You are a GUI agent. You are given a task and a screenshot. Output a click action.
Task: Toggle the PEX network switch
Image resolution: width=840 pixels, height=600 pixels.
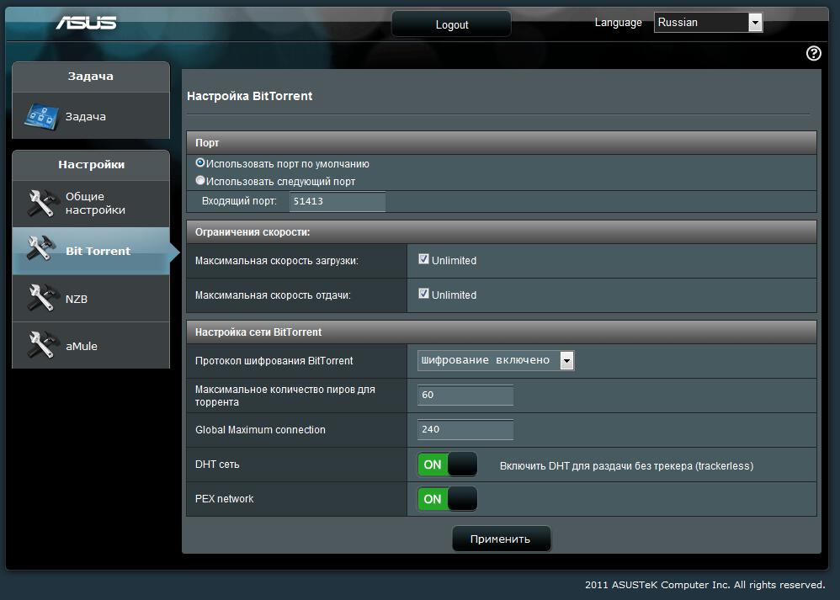[447, 499]
